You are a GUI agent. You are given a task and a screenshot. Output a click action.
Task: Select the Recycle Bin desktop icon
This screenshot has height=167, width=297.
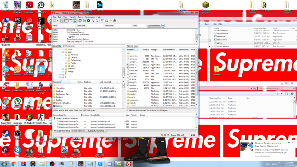[6, 6]
